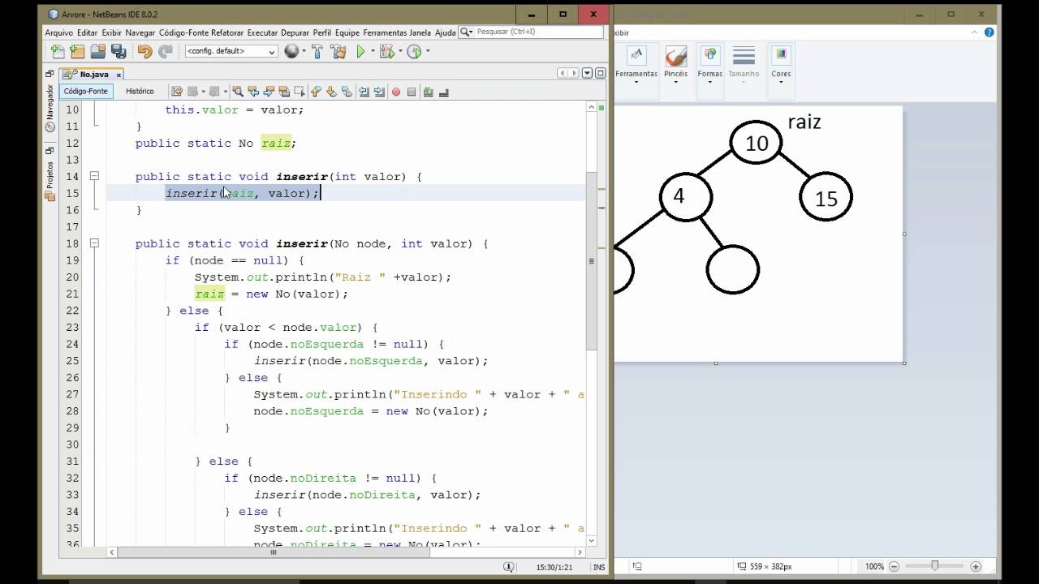Image resolution: width=1039 pixels, height=584 pixels.
Task: Toggle the Rectangular Selection icon
Action: [x=300, y=92]
